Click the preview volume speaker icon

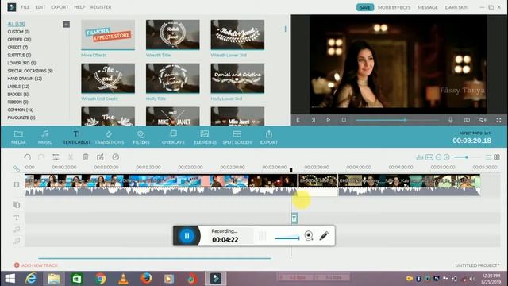click(483, 120)
